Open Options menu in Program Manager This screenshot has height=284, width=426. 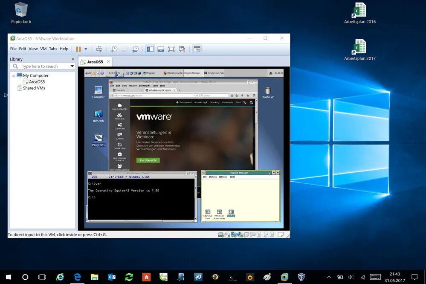tap(213, 177)
